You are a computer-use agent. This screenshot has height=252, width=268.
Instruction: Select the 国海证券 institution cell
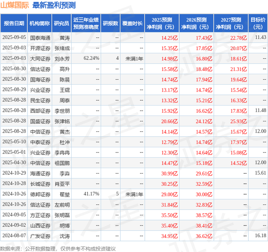[x=40, y=80]
